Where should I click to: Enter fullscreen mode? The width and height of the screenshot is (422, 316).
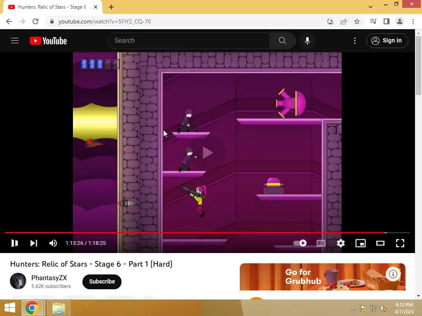tap(400, 243)
